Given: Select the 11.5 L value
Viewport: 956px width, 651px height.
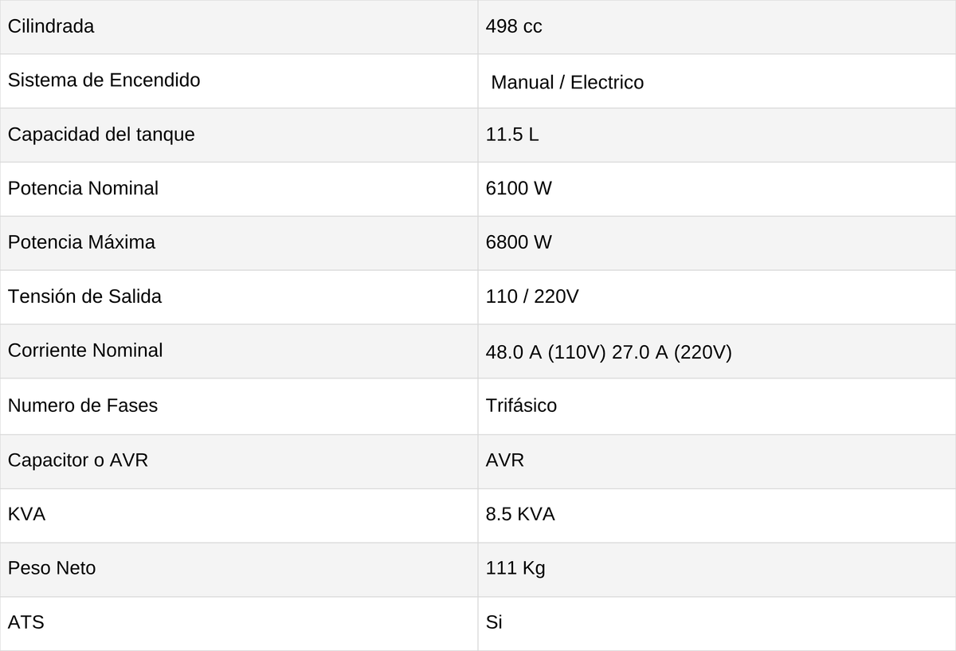Looking at the screenshot, I should pos(512,134).
